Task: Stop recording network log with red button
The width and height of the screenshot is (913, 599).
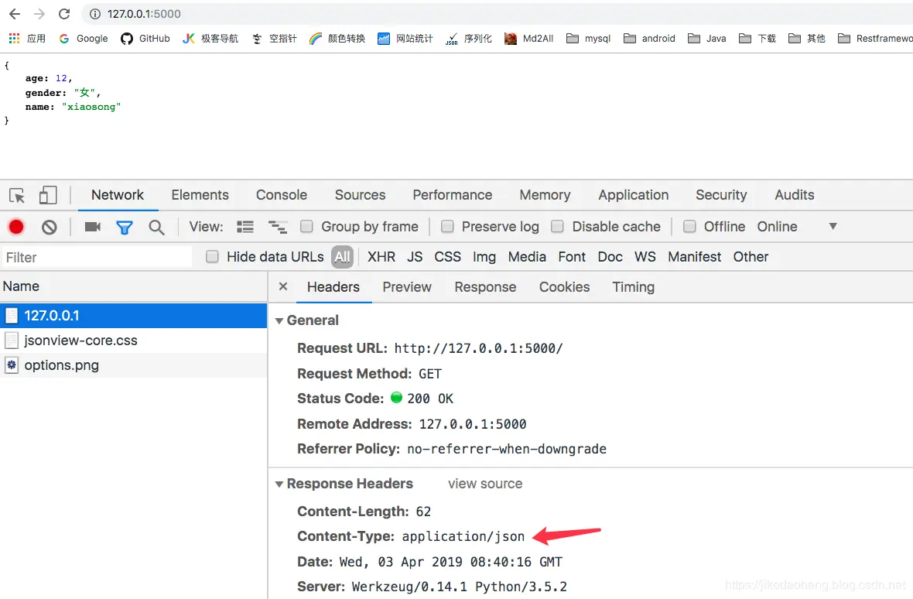Action: coord(16,227)
